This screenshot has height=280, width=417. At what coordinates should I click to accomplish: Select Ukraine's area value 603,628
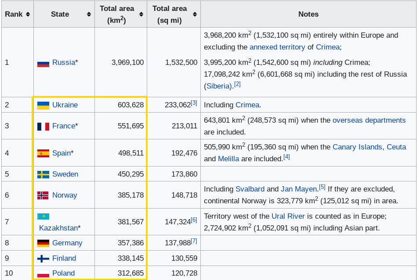(131, 105)
